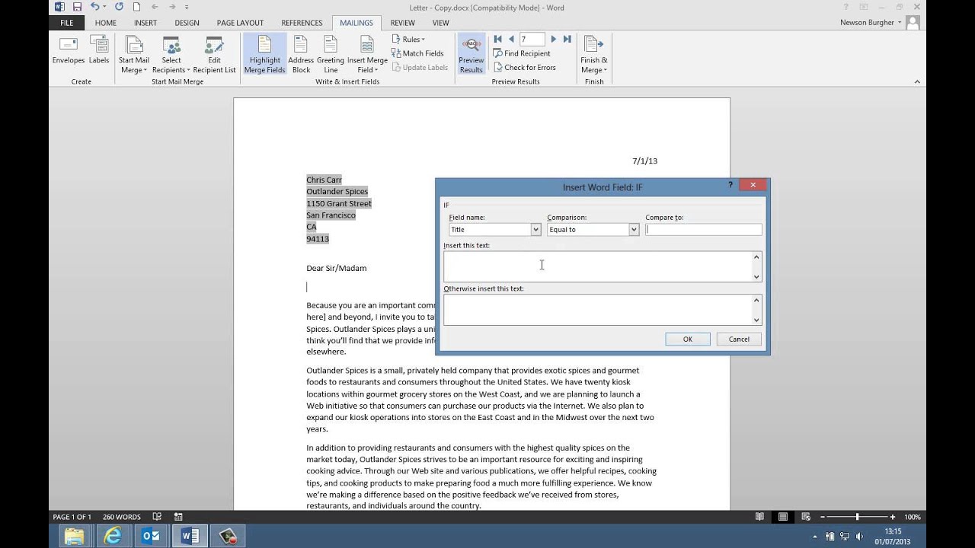
Task: Click the Redo icon
Action: coord(119,7)
